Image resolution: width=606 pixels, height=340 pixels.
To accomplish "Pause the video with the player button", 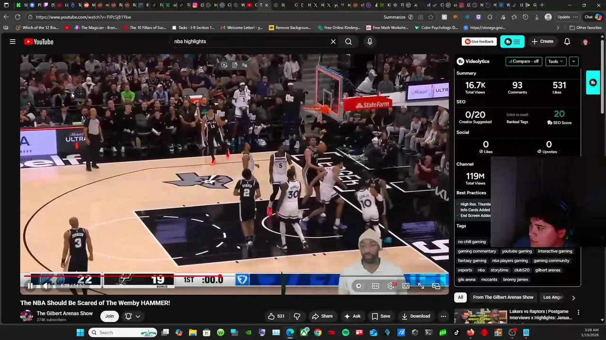I will pyautogui.click(x=30, y=286).
